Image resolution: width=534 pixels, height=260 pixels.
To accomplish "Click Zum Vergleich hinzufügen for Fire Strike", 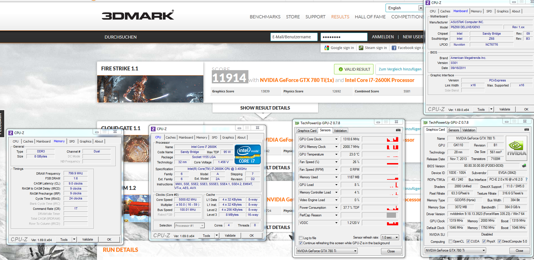I will pos(400,69).
